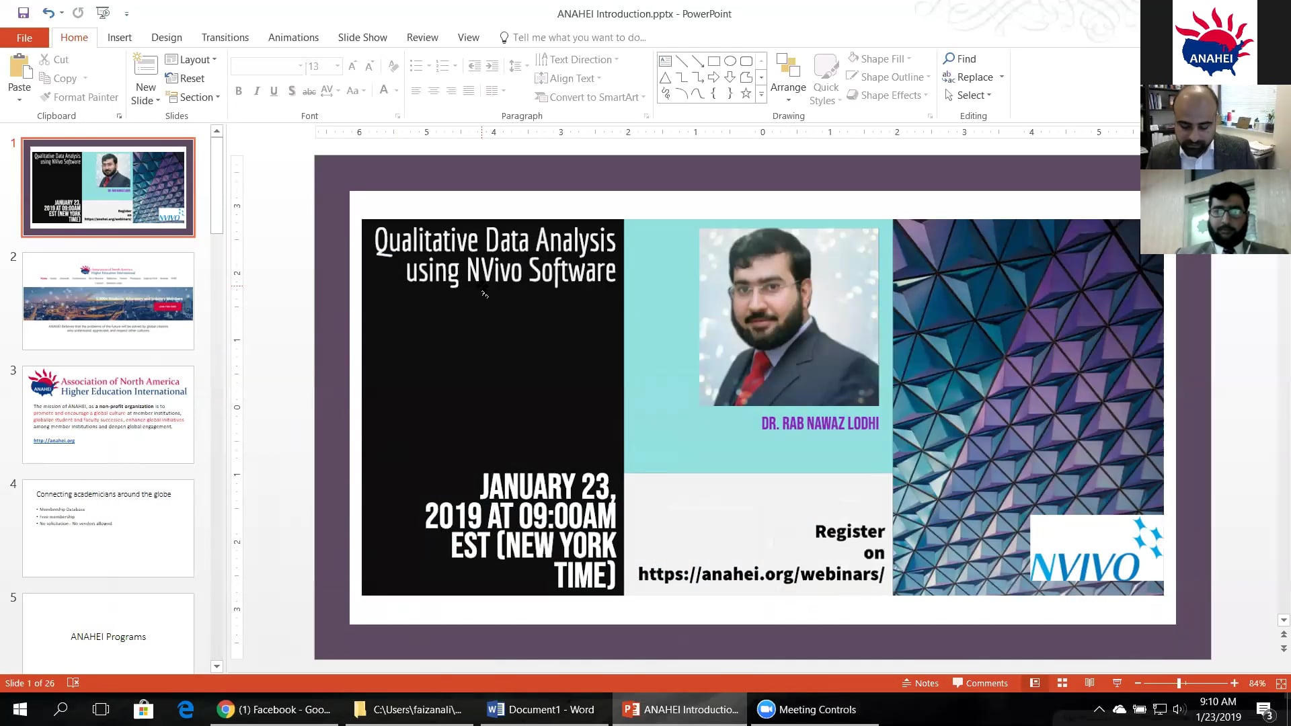Select slide 4 thumbnail Connecting academicians
Image resolution: width=1291 pixels, height=726 pixels.
pyautogui.click(x=108, y=528)
